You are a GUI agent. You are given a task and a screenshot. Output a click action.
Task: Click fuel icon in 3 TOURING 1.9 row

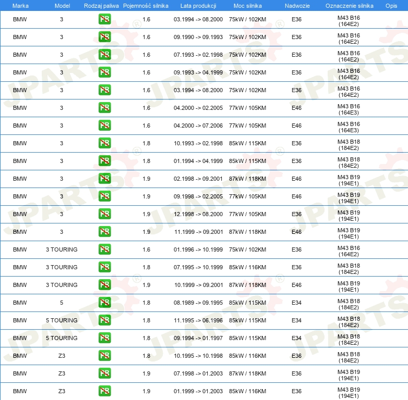[104, 285]
